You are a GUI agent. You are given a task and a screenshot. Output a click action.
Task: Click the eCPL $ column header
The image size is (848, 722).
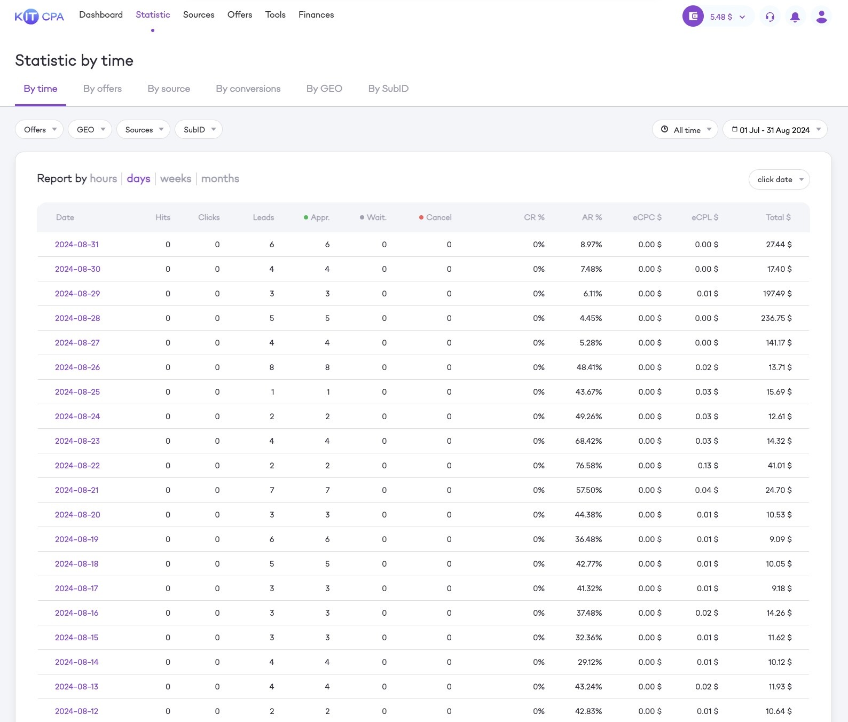705,217
